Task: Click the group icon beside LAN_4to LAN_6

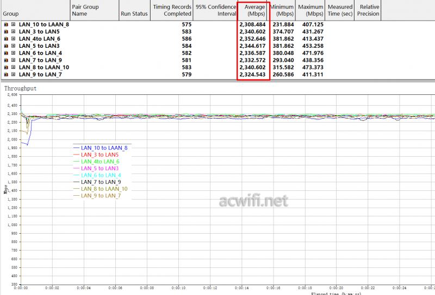Action: 5,39
